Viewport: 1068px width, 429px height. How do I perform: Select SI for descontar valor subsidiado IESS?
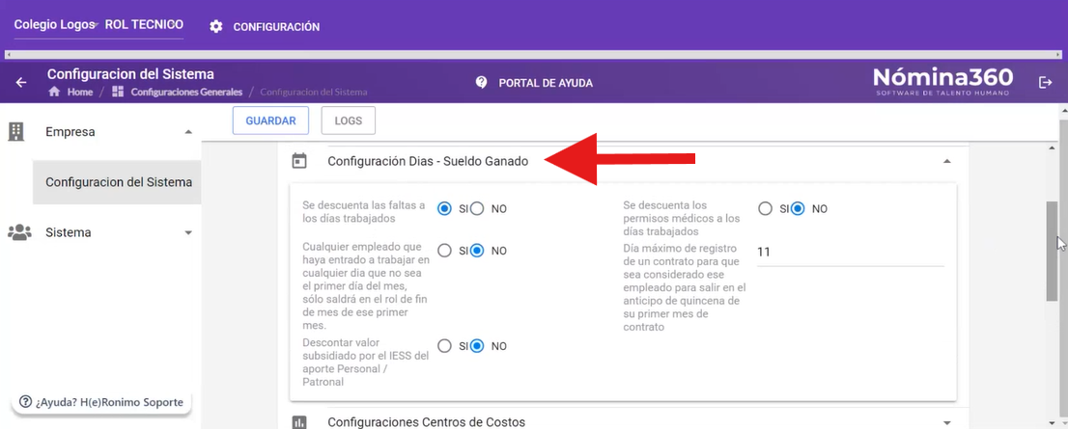(x=445, y=346)
